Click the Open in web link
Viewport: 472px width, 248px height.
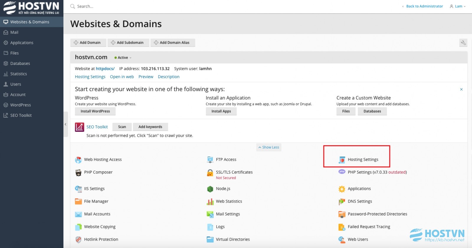point(122,77)
